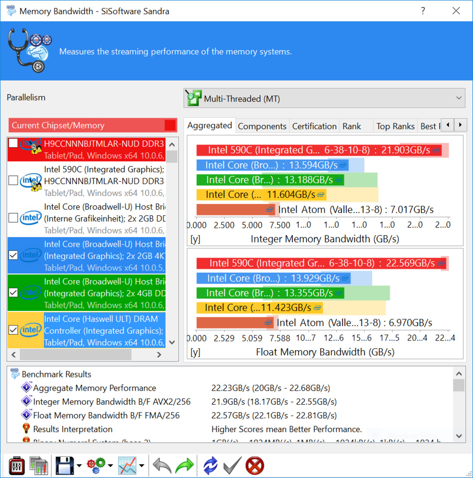
Task: Switch to the Aggregated tab
Action: 210,125
